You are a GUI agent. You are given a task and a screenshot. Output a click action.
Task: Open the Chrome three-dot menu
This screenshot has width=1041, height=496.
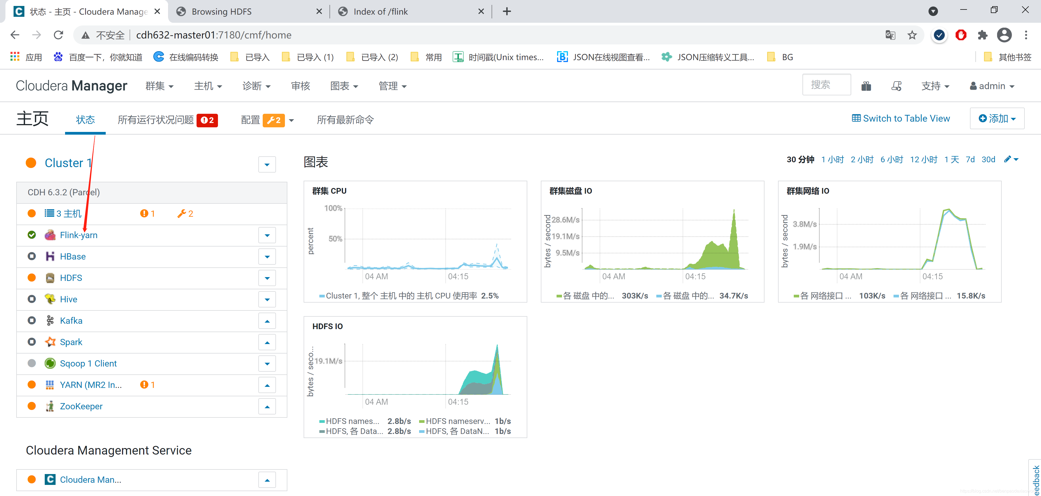[x=1026, y=35]
